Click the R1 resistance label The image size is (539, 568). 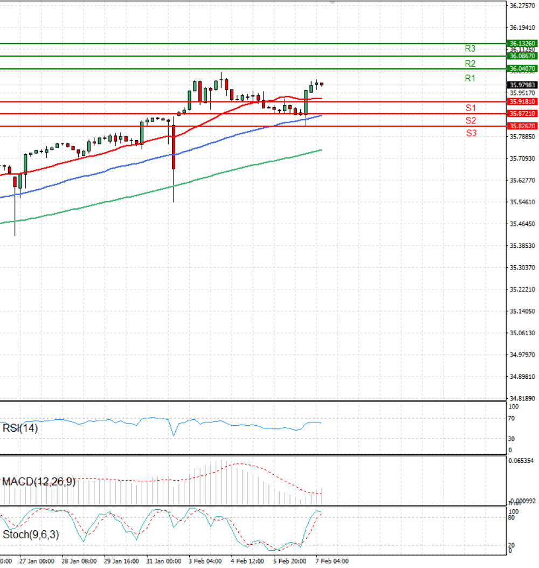[470, 78]
